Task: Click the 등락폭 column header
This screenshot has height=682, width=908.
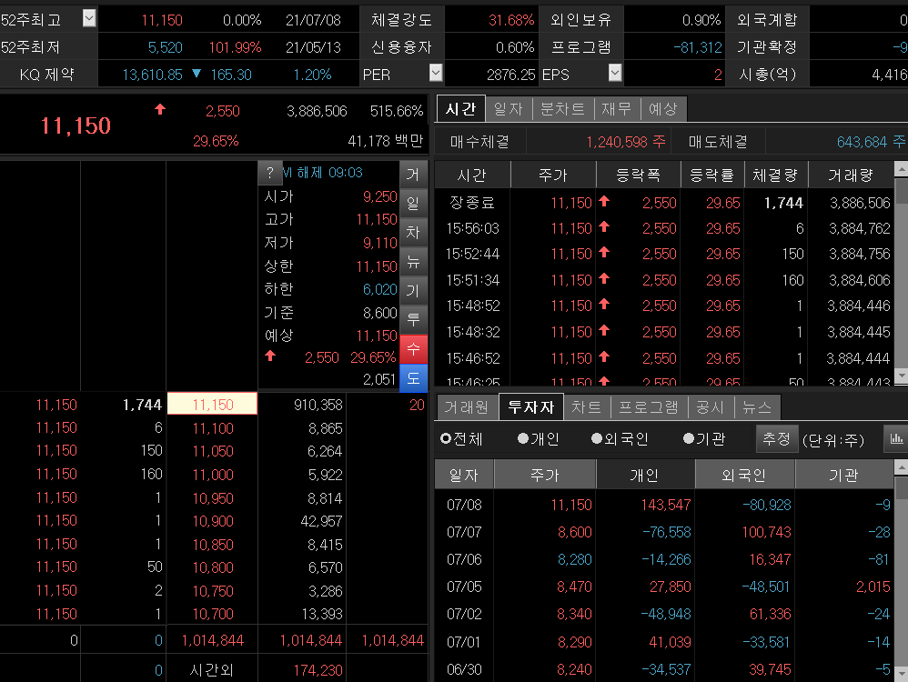Action: 638,175
